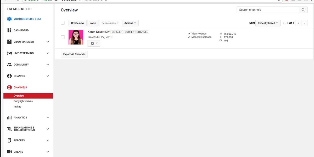Image resolution: width=314 pixels, height=157 pixels.
Task: Expand the Analytics section
Action: (x=48, y=118)
